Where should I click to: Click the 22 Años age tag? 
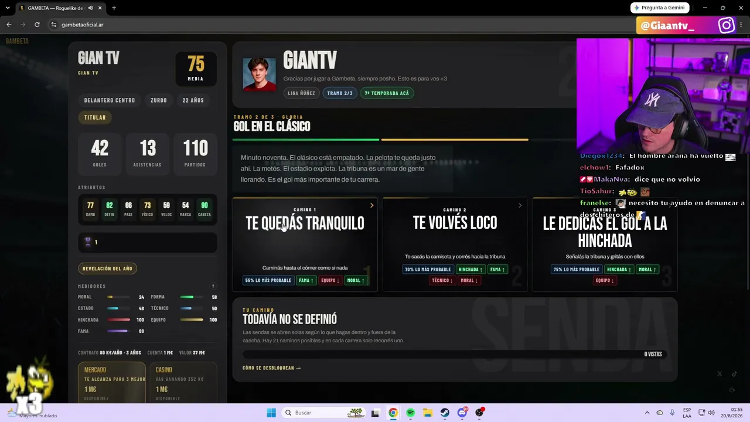click(193, 100)
